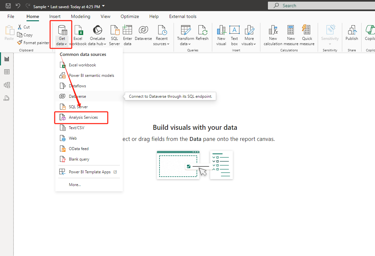Click the Copy button

pos(25,35)
